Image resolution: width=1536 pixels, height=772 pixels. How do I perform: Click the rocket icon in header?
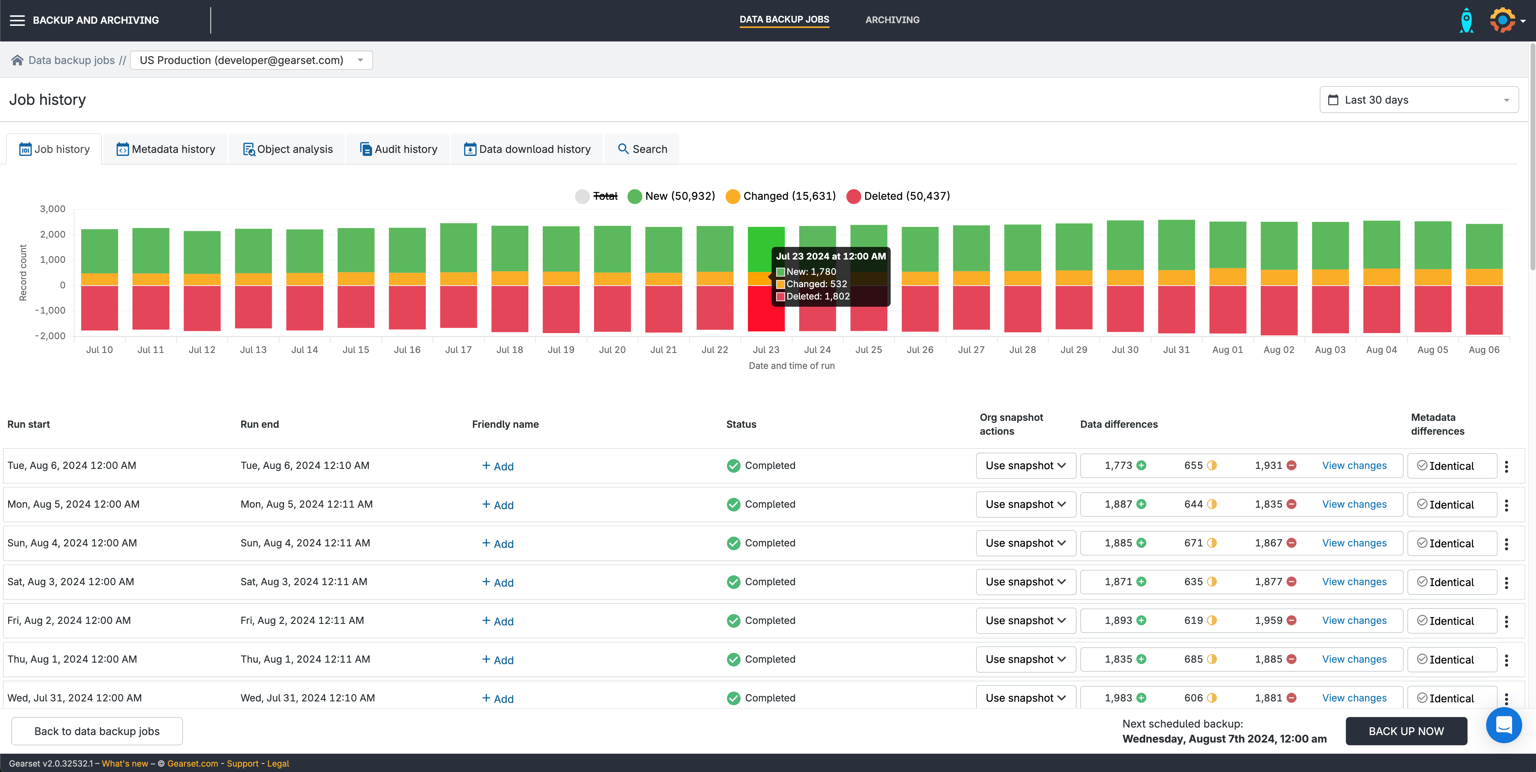click(x=1466, y=20)
